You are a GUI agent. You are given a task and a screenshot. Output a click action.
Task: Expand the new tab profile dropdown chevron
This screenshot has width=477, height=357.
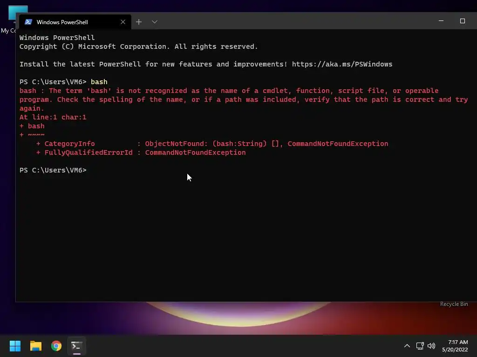155,22
